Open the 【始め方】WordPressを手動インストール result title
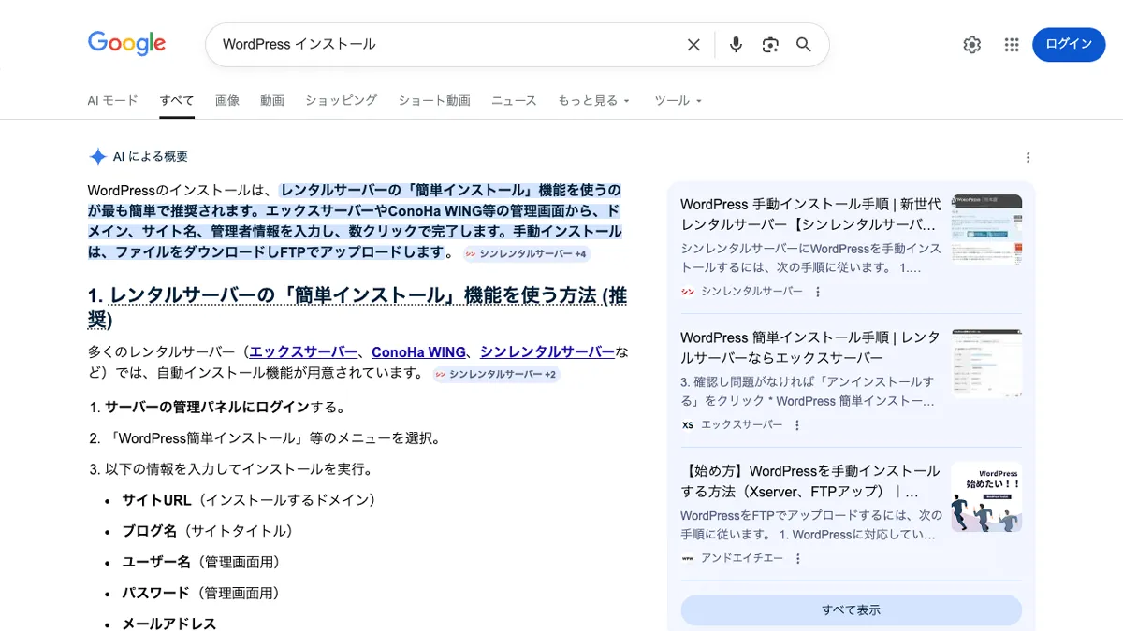Viewport: 1123px width, 631px height. [x=810, y=480]
